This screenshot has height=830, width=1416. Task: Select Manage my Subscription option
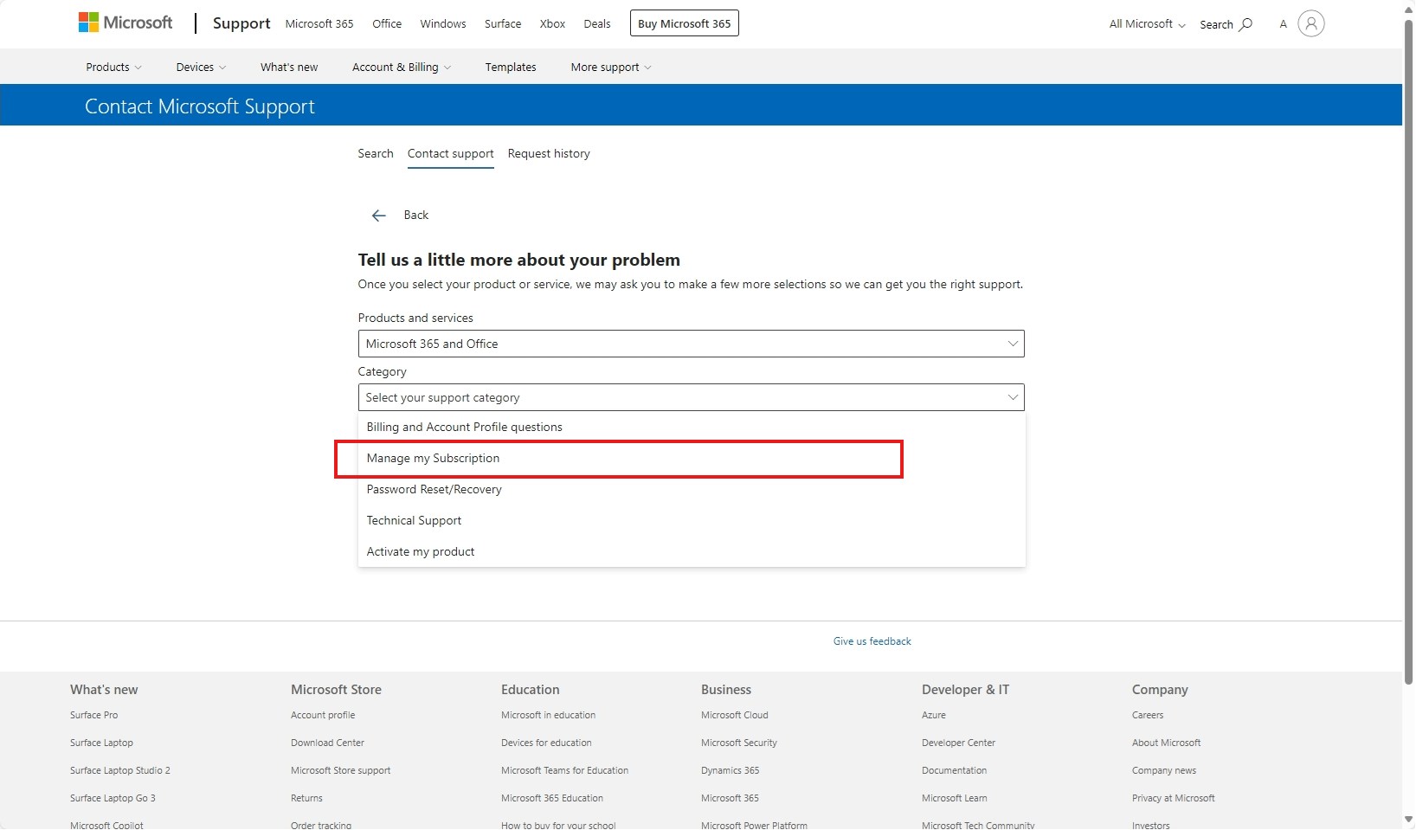click(x=692, y=458)
